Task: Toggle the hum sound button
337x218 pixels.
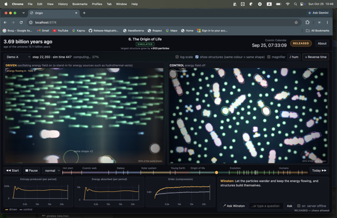Action: click(x=294, y=57)
